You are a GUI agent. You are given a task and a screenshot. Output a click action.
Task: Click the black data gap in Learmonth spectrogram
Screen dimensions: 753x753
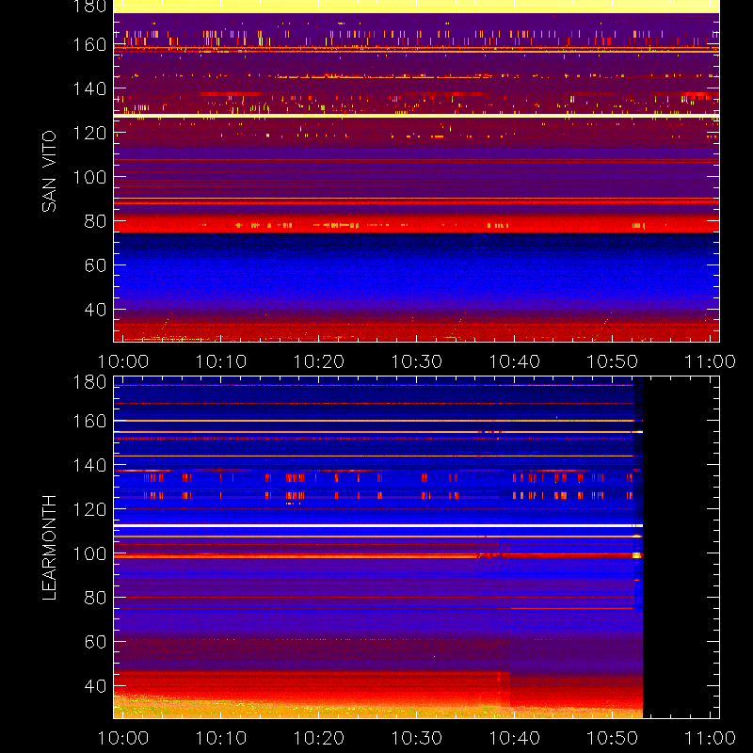(681, 548)
